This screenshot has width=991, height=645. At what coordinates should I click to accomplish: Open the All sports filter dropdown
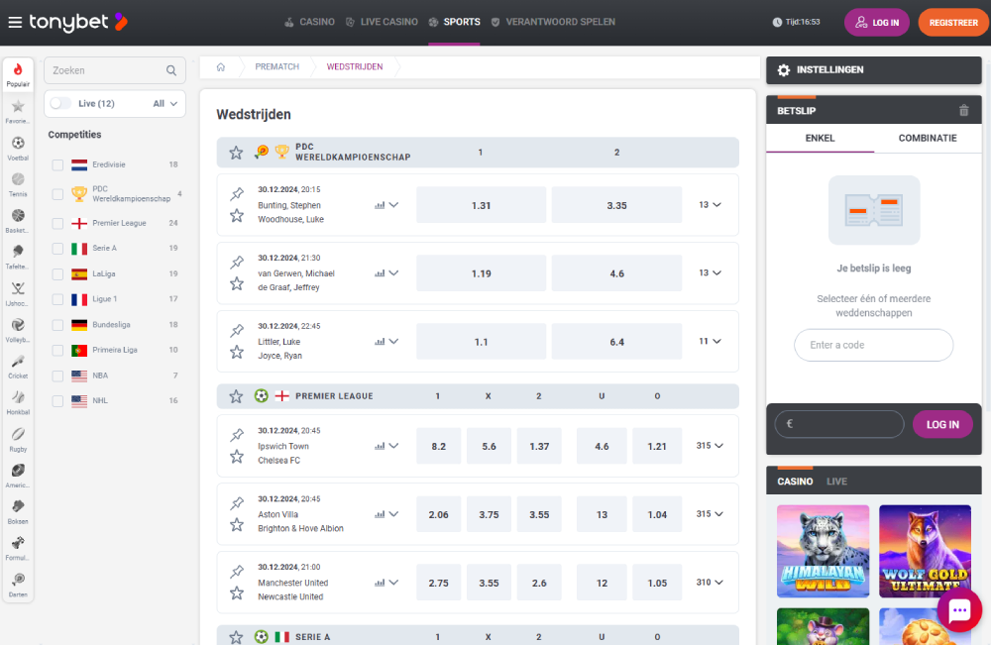165,104
